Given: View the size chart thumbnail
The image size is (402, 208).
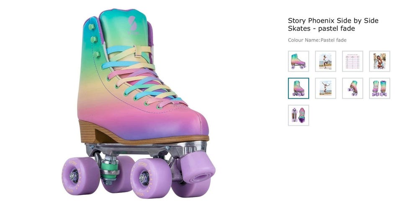Looking at the screenshot, I should tap(352, 61).
